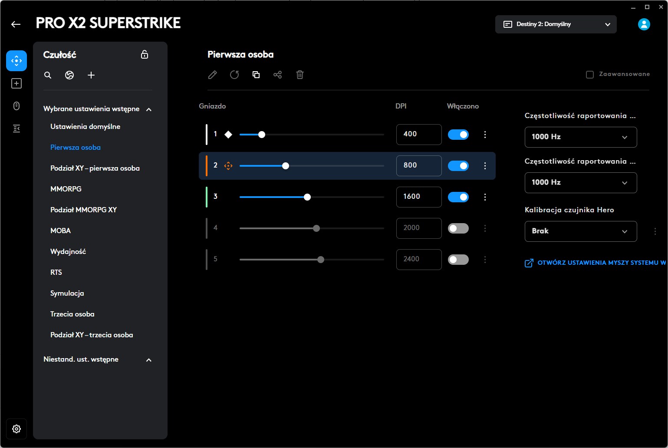Image resolution: width=668 pixels, height=448 pixels.
Task: Collapse the Wybrane ustawienia wstępne section
Action: click(x=149, y=109)
